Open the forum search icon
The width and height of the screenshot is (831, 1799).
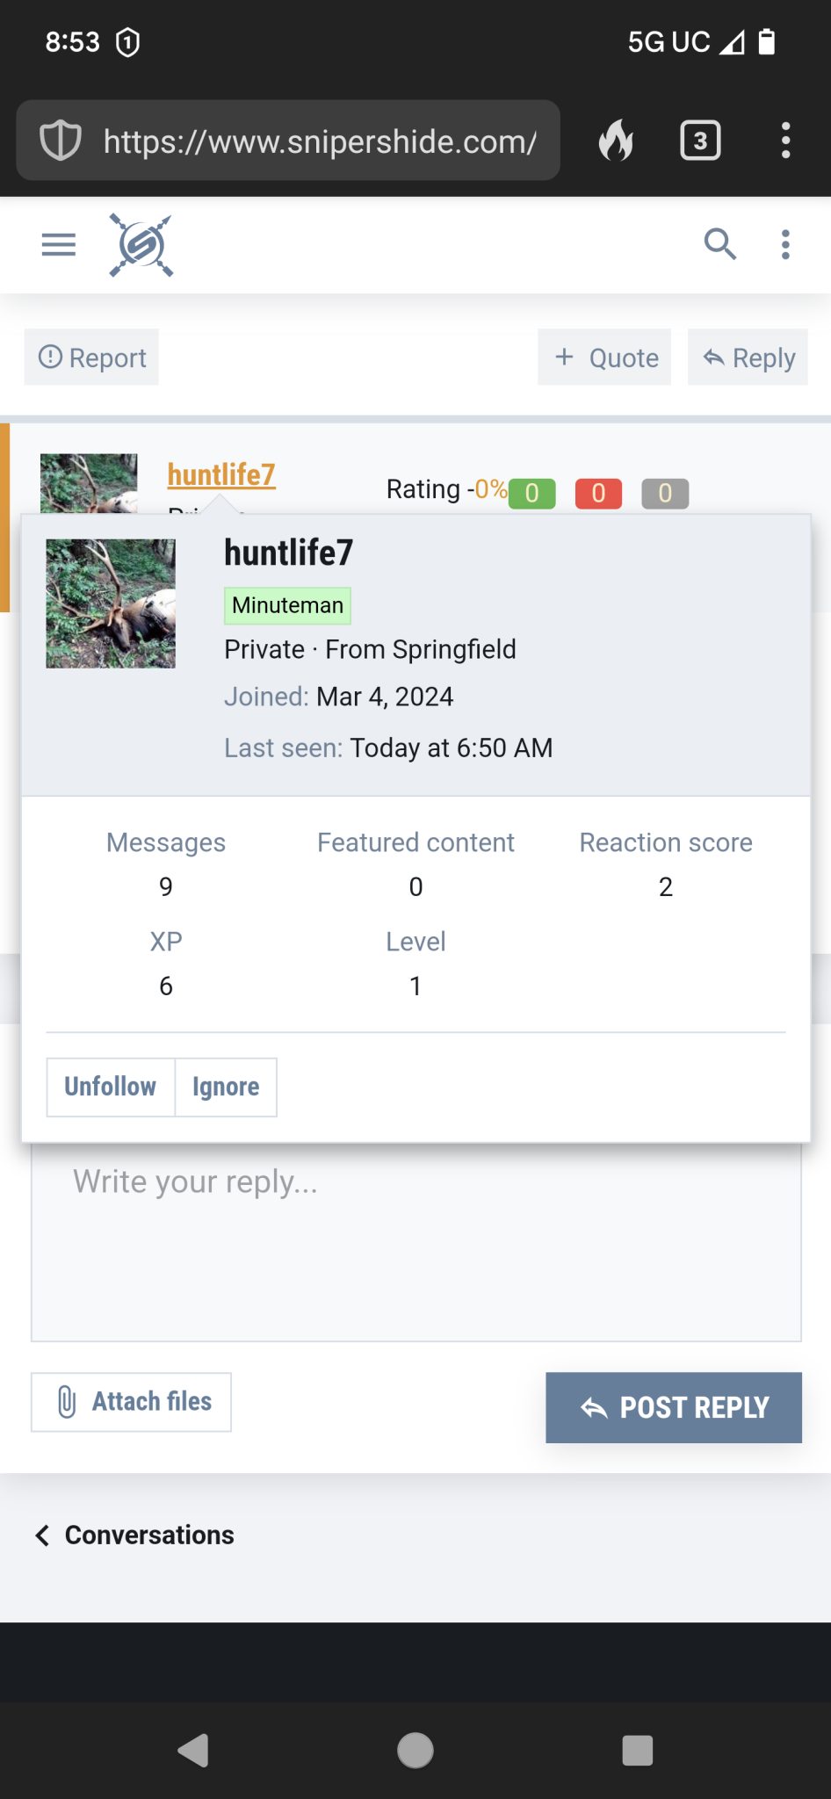coord(719,244)
